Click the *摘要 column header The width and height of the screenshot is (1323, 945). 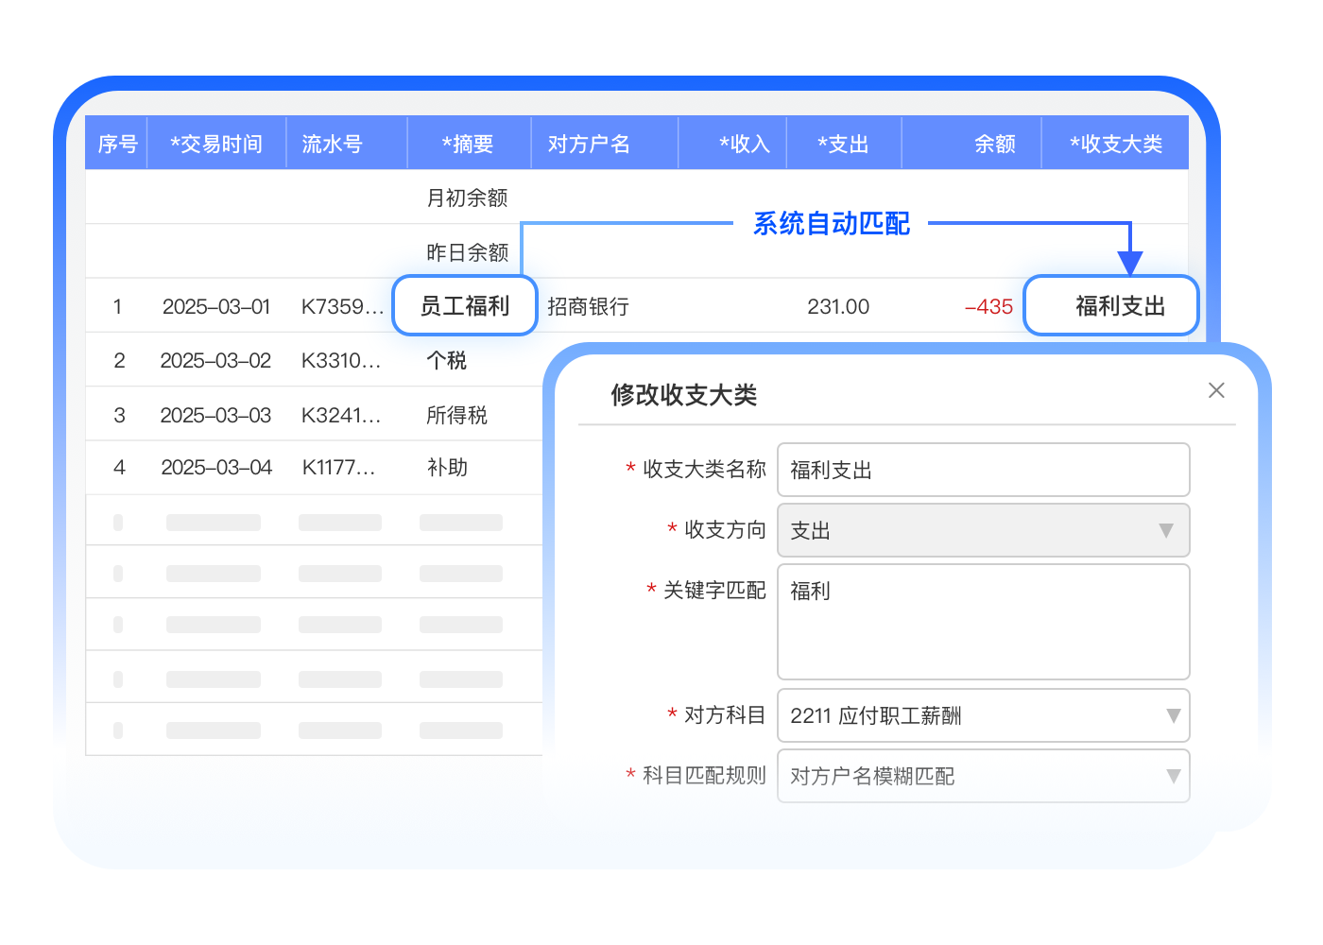click(x=468, y=144)
